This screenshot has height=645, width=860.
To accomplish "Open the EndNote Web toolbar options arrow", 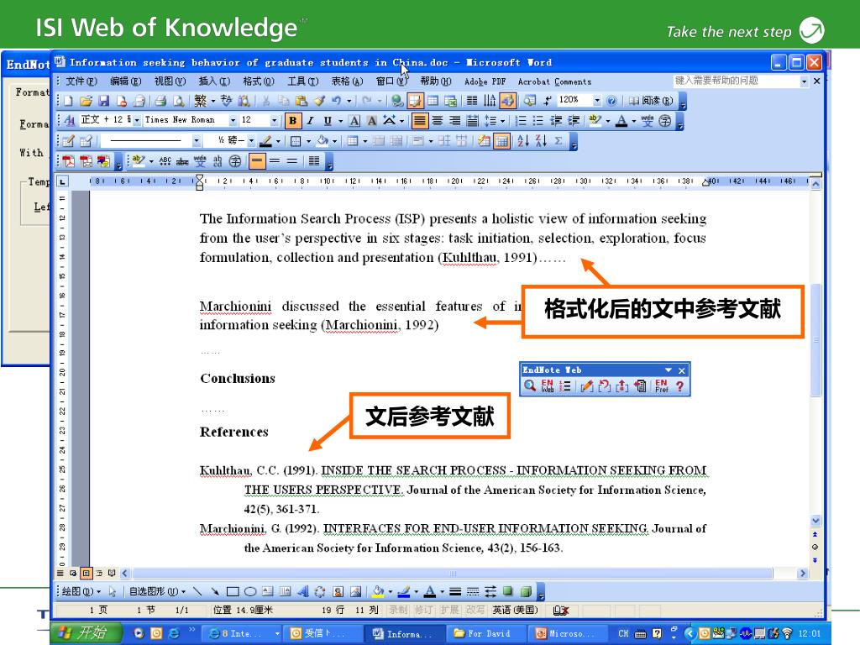I will [x=668, y=370].
